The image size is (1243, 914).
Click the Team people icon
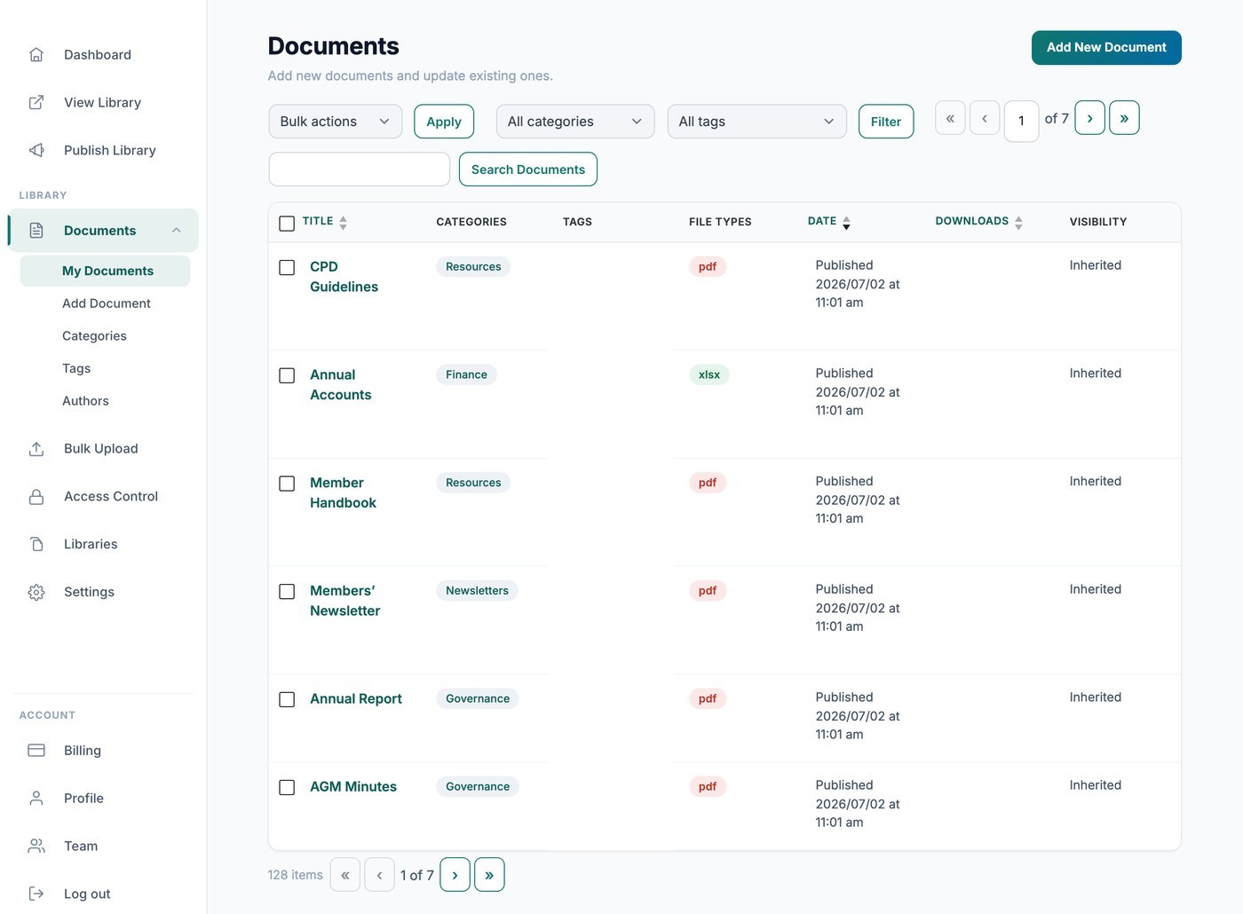tap(36, 847)
